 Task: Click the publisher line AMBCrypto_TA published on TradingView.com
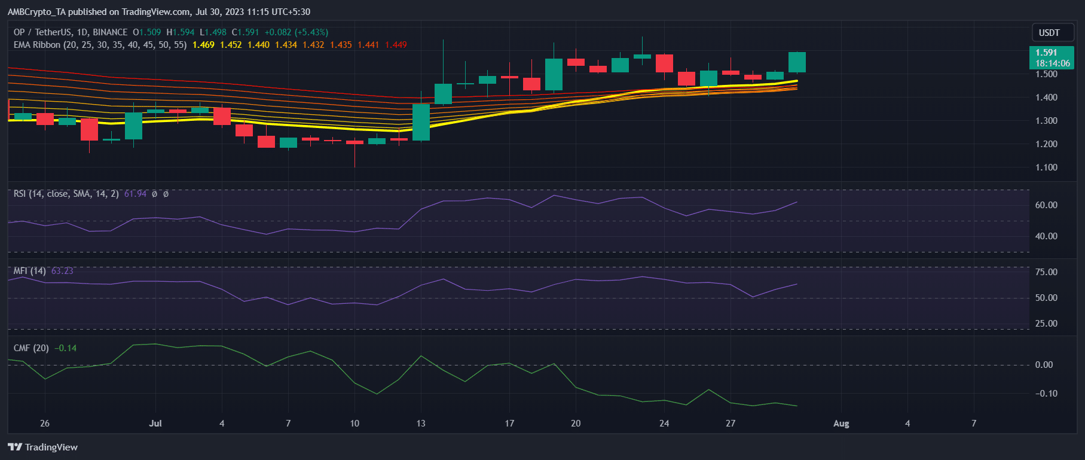158,11
